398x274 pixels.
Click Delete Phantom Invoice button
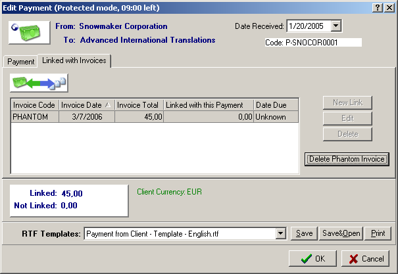click(x=347, y=159)
